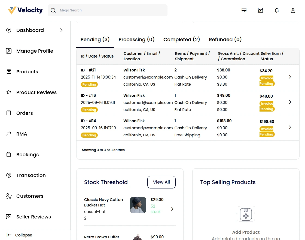Screen dimensions: 305x240
Task: Click the Bookings calendar icon
Action: (x=9, y=155)
